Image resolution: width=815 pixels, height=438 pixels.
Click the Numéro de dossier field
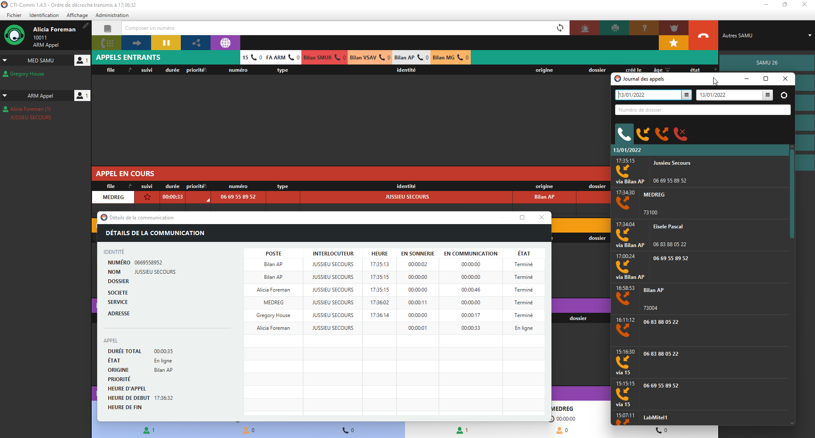point(703,110)
